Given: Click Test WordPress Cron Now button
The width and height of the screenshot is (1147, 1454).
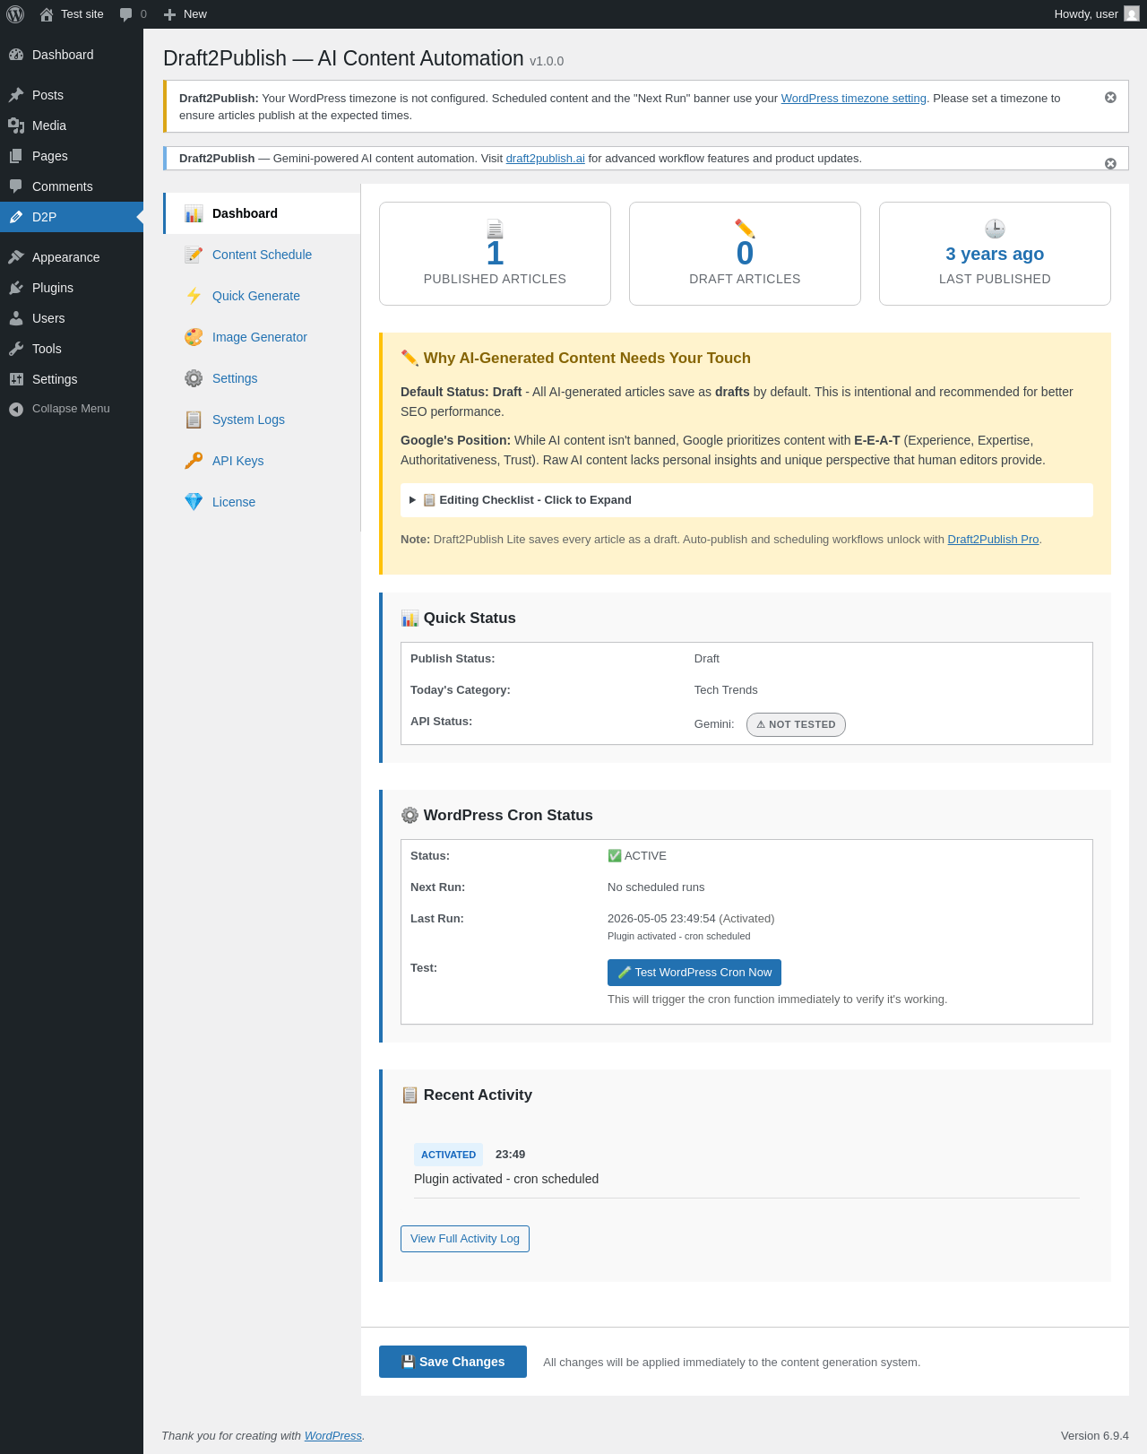Looking at the screenshot, I should (694, 973).
